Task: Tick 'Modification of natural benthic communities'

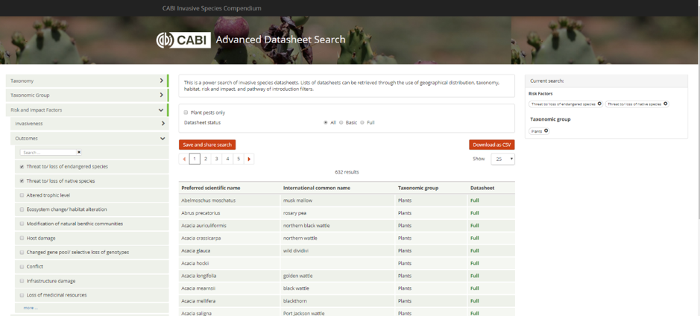Action: (x=22, y=224)
